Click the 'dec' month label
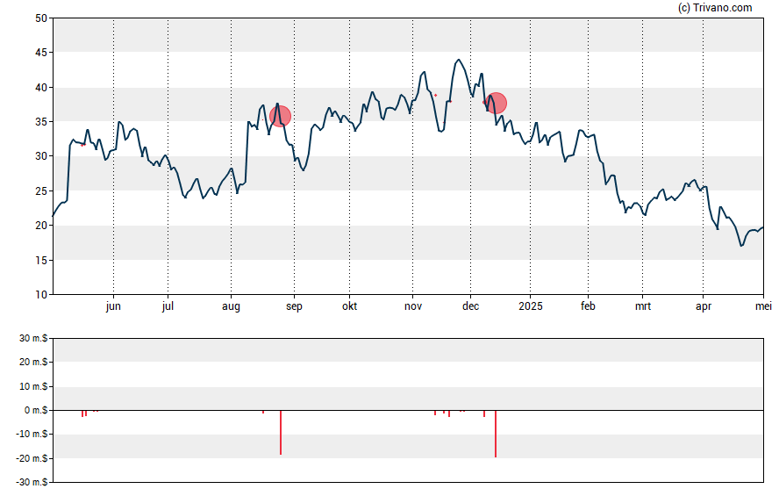The image size is (779, 496). tap(470, 306)
